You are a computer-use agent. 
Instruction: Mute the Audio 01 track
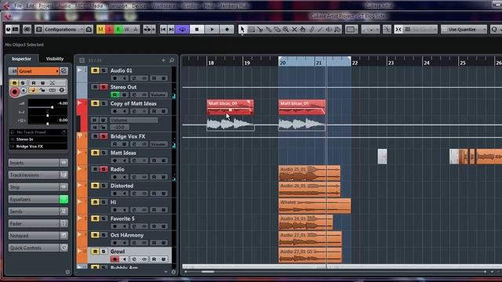tap(95, 70)
